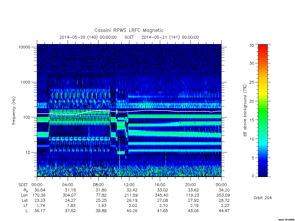Viewport: 295px width, 221px height.
Task: Click the 08:00 time tick label
Action: pos(99,185)
